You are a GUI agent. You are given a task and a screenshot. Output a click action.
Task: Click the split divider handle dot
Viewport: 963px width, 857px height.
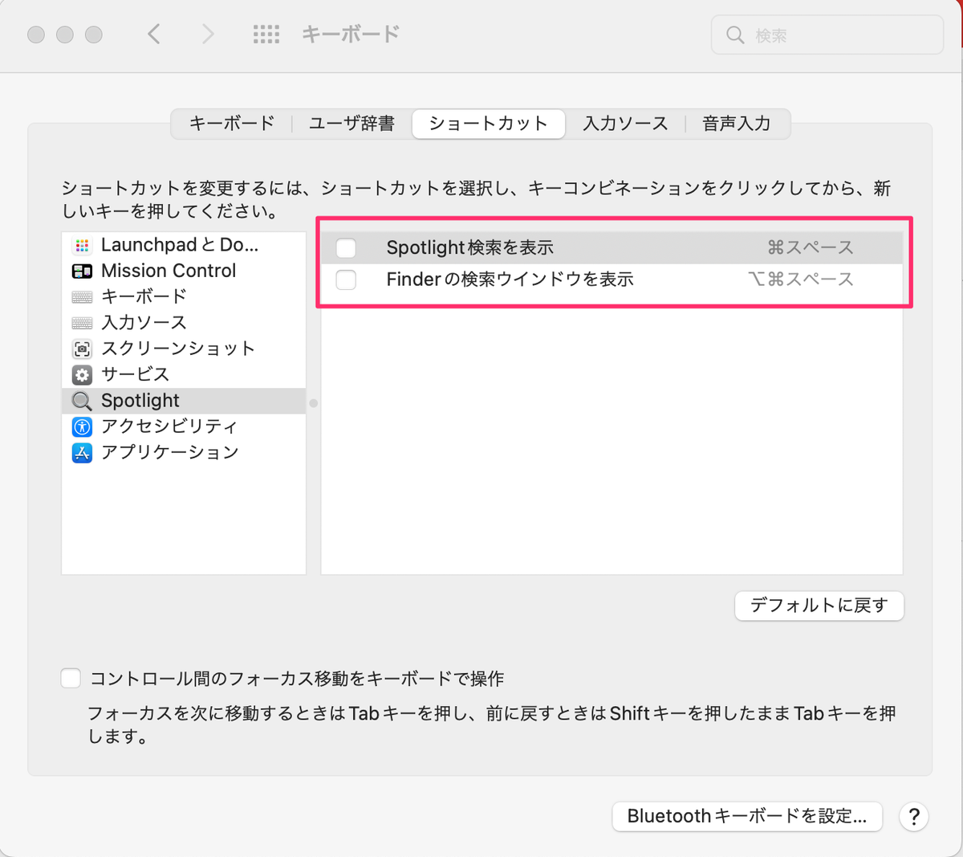314,403
